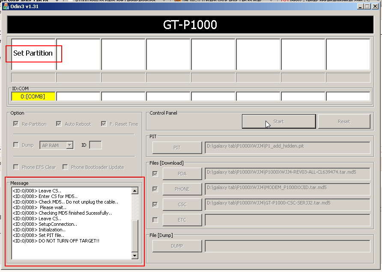Toggle the F. Reset Time checkbox

tap(104, 124)
